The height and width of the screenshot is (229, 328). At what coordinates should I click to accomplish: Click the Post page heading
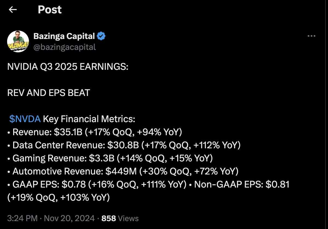(x=49, y=10)
